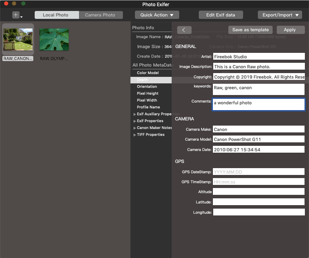Image resolution: width=309 pixels, height=258 pixels.
Task: Expand TIFF Properties disclosure triangle
Action: [135, 135]
